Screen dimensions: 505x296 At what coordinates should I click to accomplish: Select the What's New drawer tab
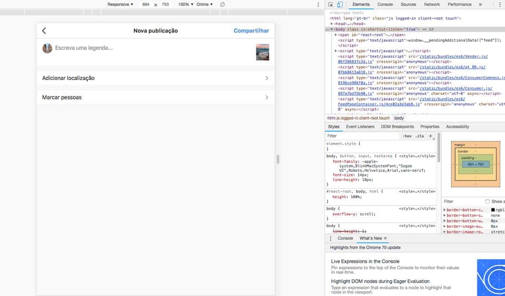click(x=370, y=238)
